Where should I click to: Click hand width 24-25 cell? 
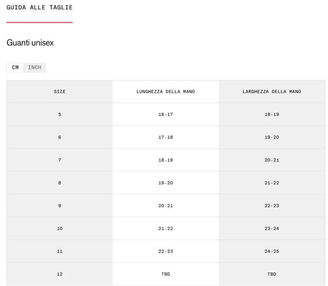272,251
